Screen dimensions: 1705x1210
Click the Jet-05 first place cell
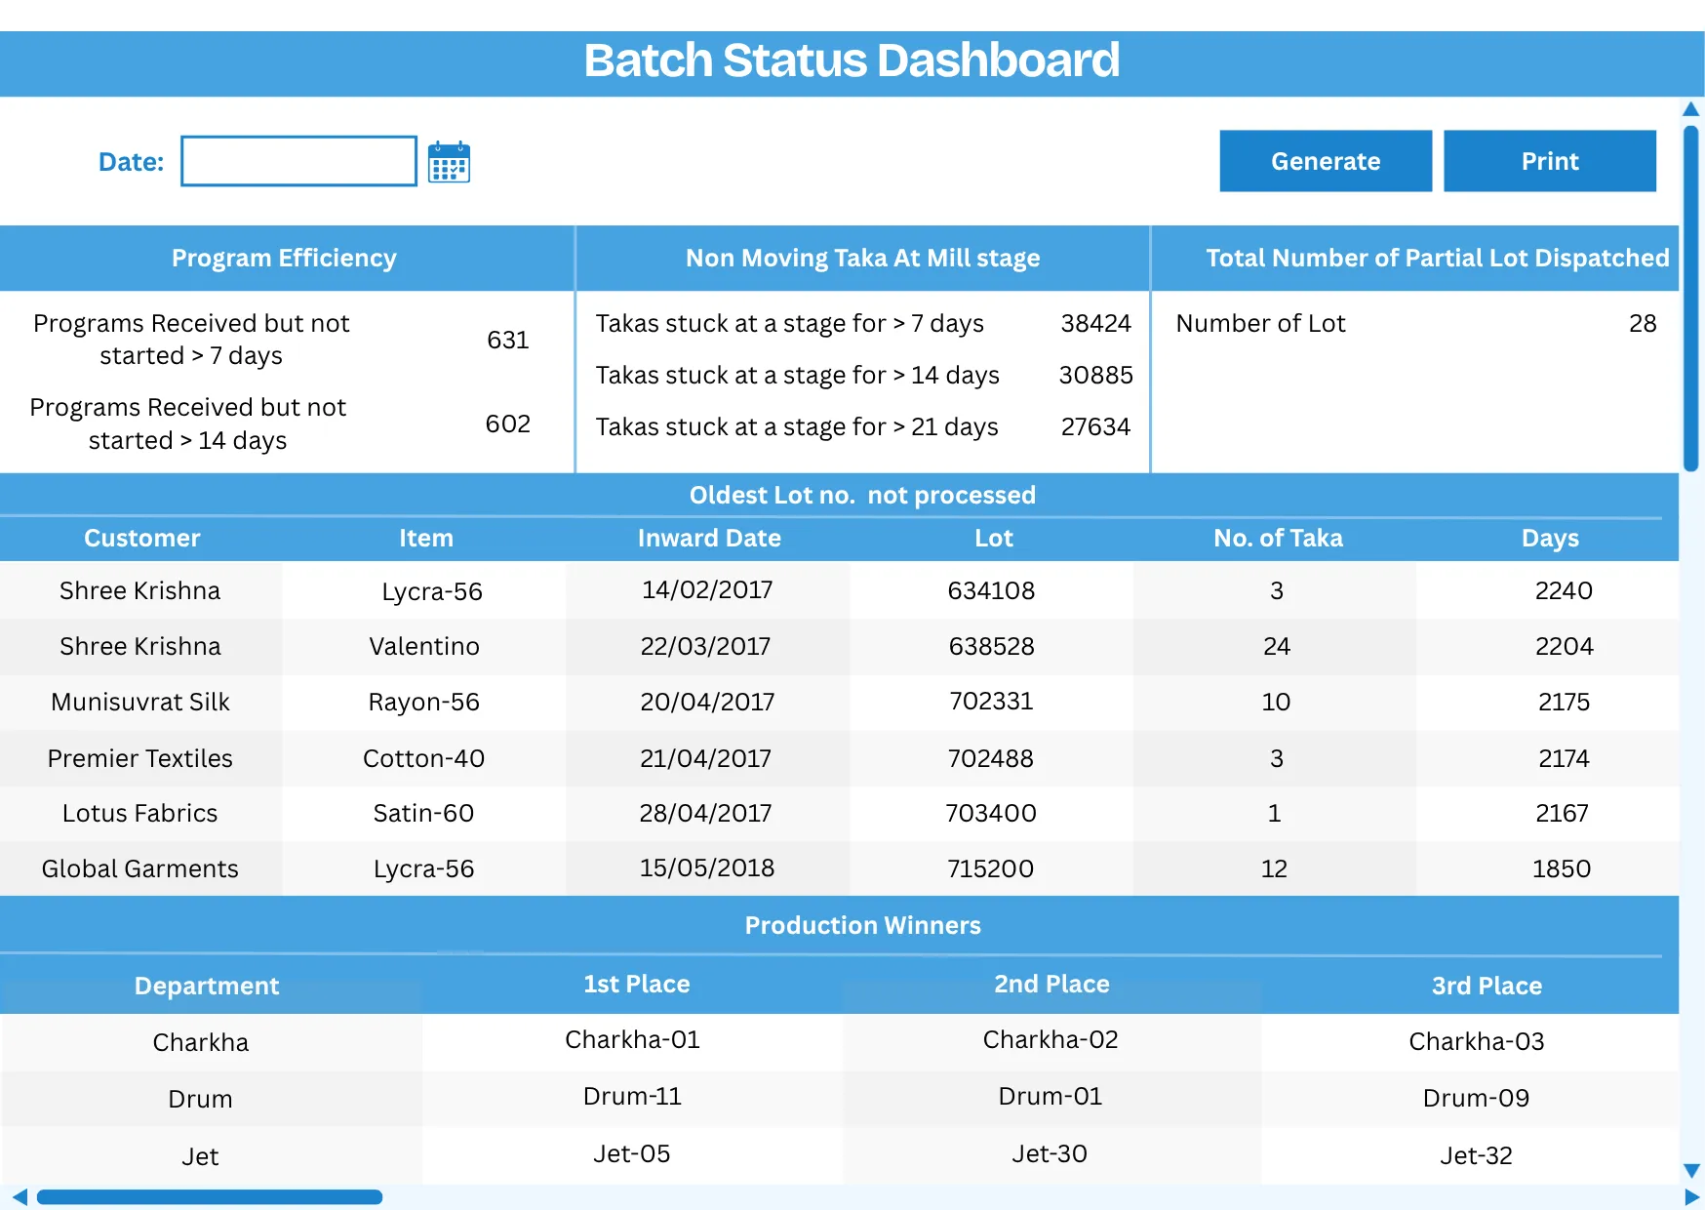[x=632, y=1153]
